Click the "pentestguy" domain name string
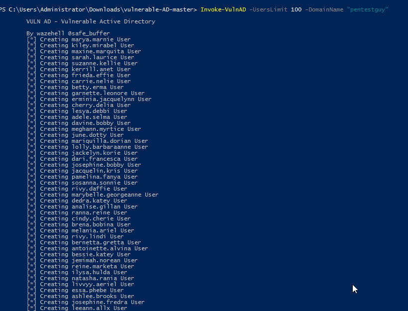Screen dimensions: 408x311 coord(367,9)
